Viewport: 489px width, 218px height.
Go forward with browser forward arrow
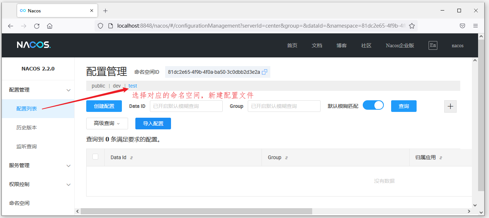point(24,26)
